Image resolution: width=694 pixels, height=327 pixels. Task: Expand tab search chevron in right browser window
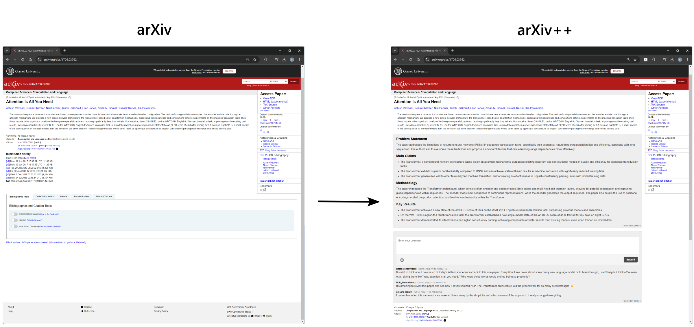tap(395, 51)
